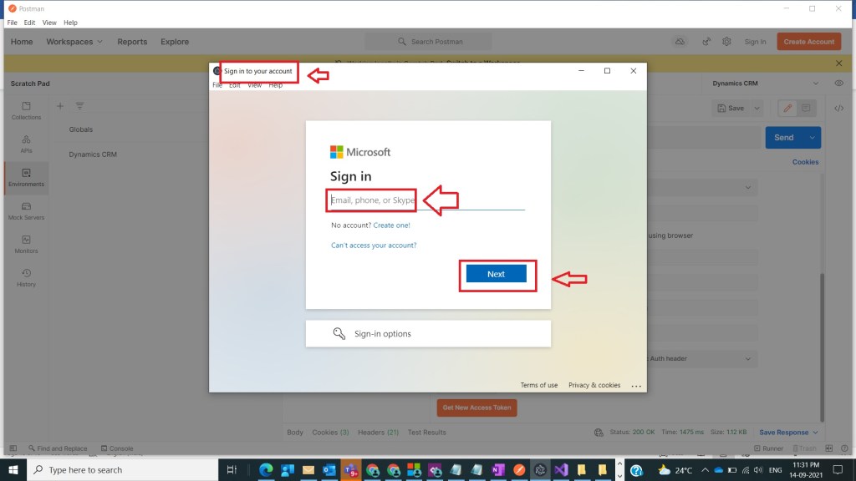Toggle the environment quick look eye icon
The width and height of the screenshot is (856, 481).
coord(838,84)
